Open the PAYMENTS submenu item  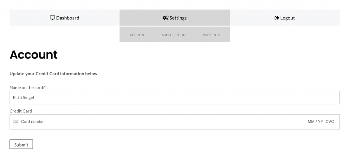(211, 35)
